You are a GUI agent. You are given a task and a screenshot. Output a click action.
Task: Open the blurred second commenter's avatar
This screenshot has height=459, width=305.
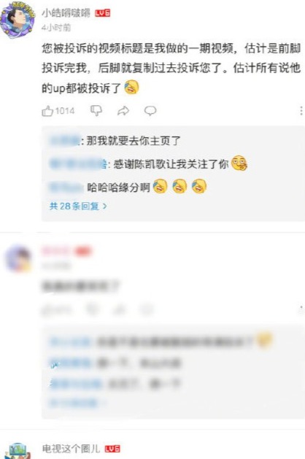18,258
